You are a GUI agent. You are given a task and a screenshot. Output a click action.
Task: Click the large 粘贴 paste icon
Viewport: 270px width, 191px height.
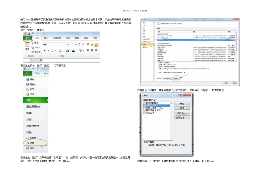pos(27,44)
